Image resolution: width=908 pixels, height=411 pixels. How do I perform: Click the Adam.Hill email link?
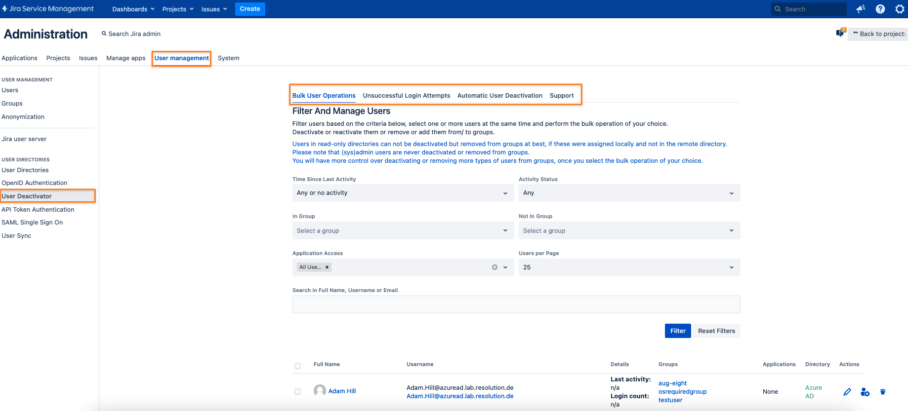tap(460, 396)
